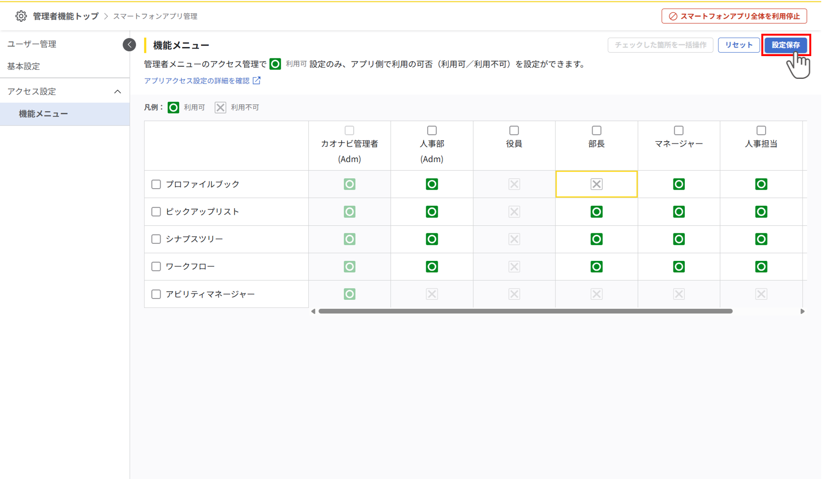Check the プロファイルブック row checkbox
The height and width of the screenshot is (479, 824).
(156, 184)
